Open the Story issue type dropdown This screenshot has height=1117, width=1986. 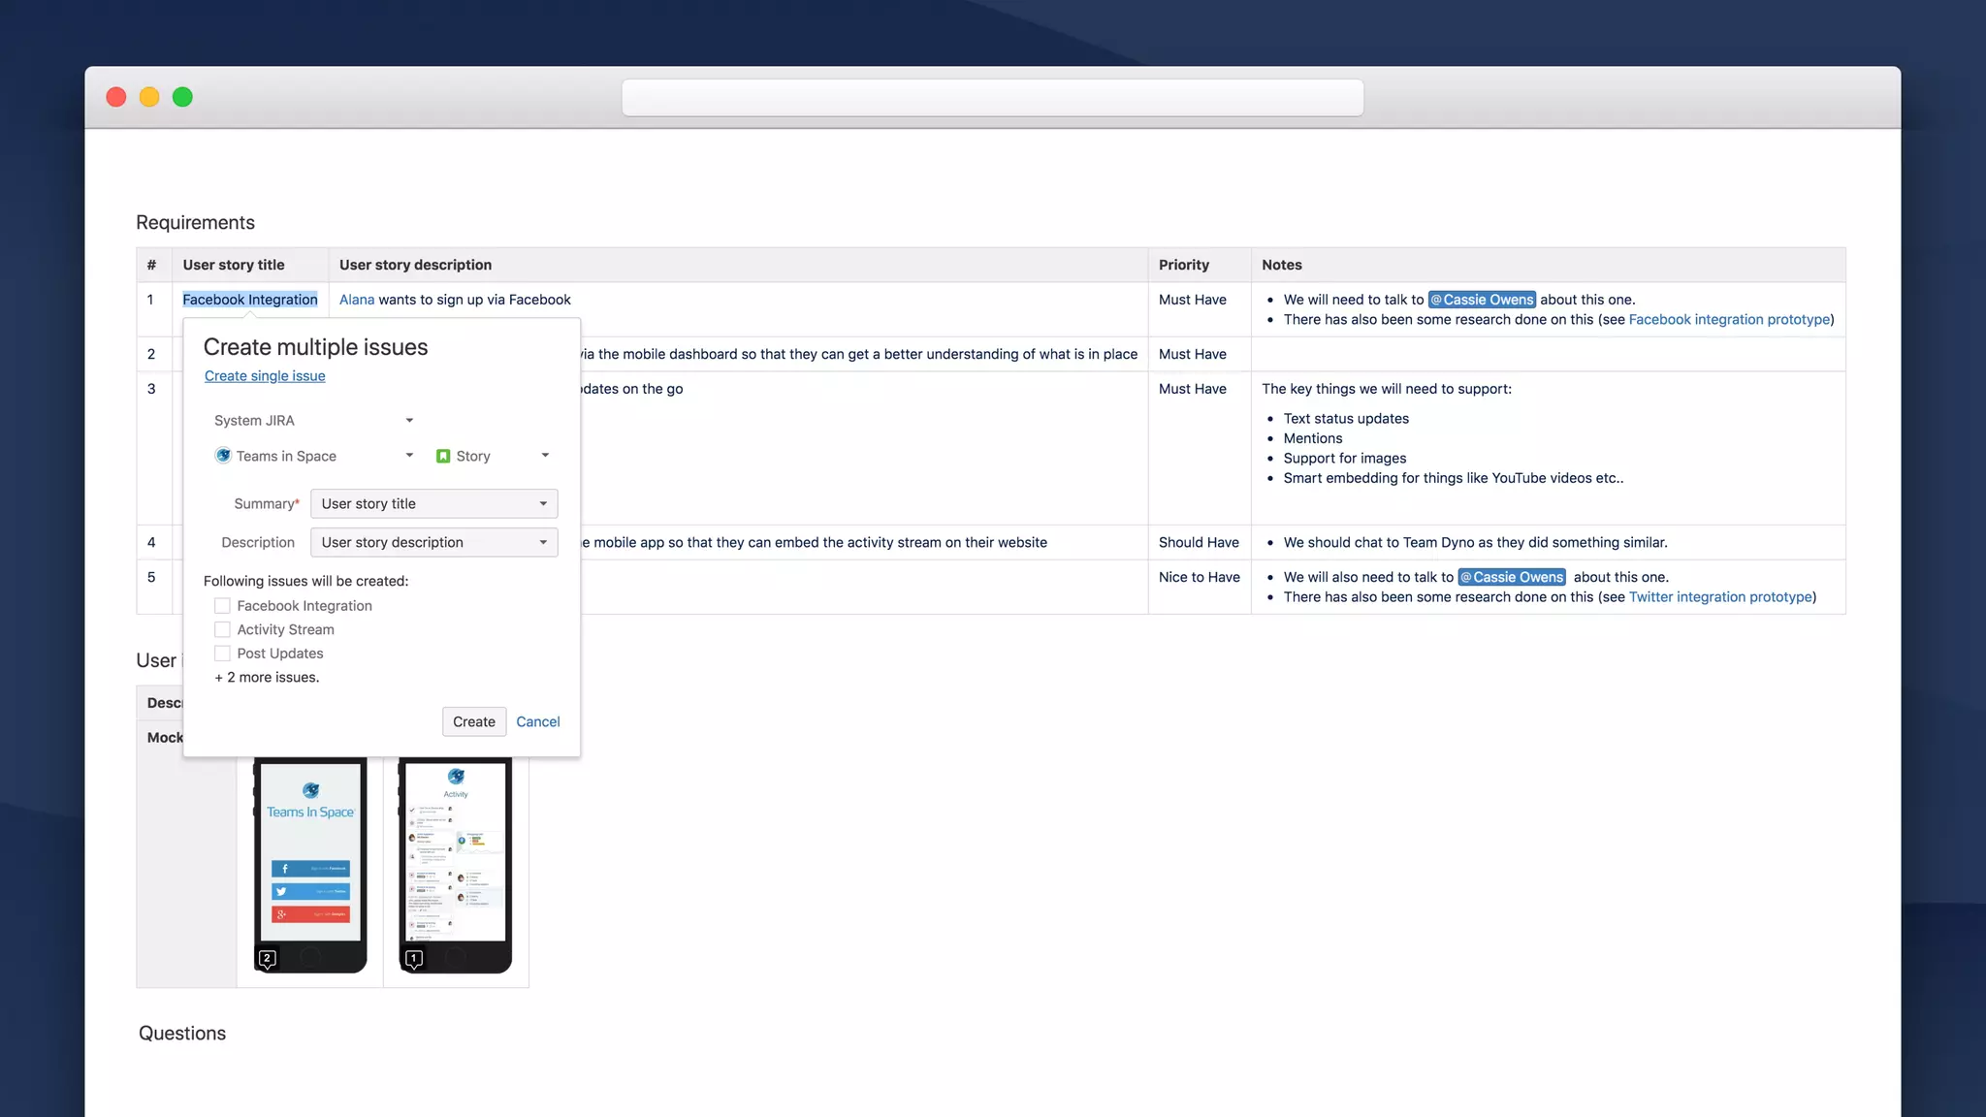coord(494,456)
